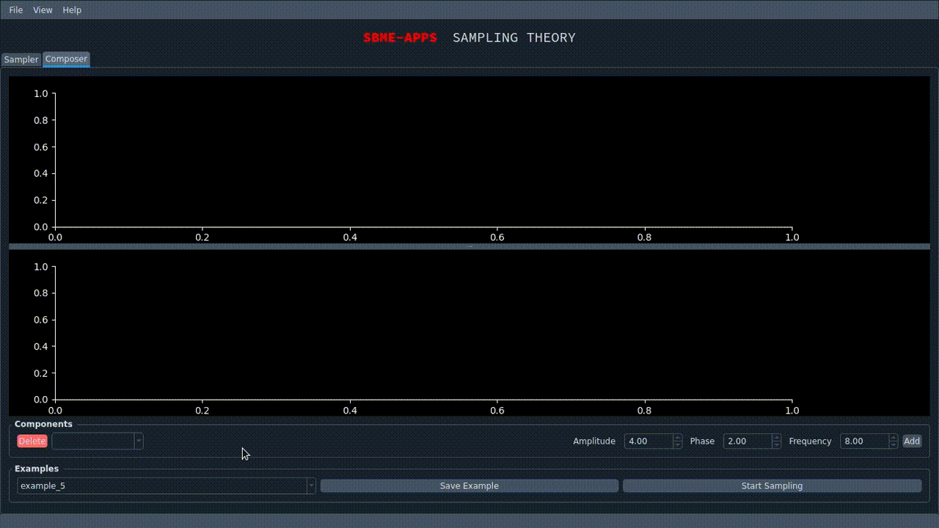Switch to the Sampler tab

(x=21, y=59)
